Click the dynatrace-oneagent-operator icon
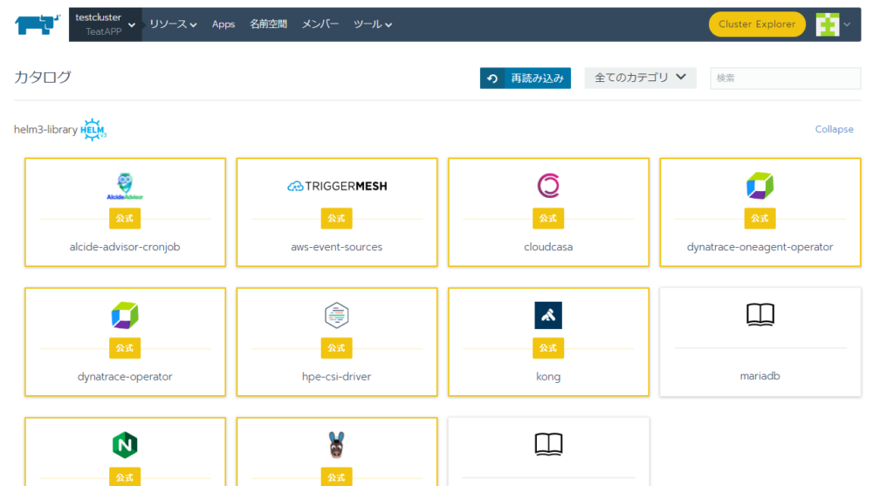894x486 pixels. (760, 185)
